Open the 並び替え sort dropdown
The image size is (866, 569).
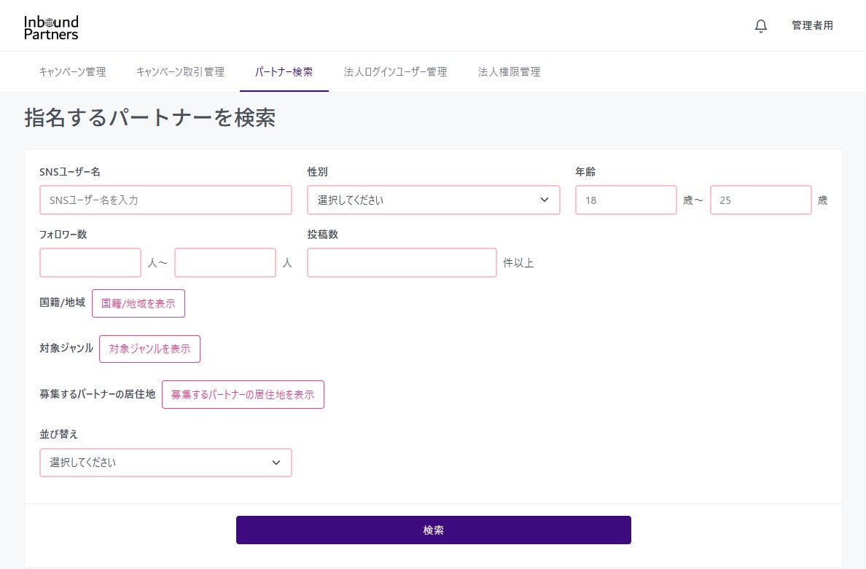[x=165, y=463]
